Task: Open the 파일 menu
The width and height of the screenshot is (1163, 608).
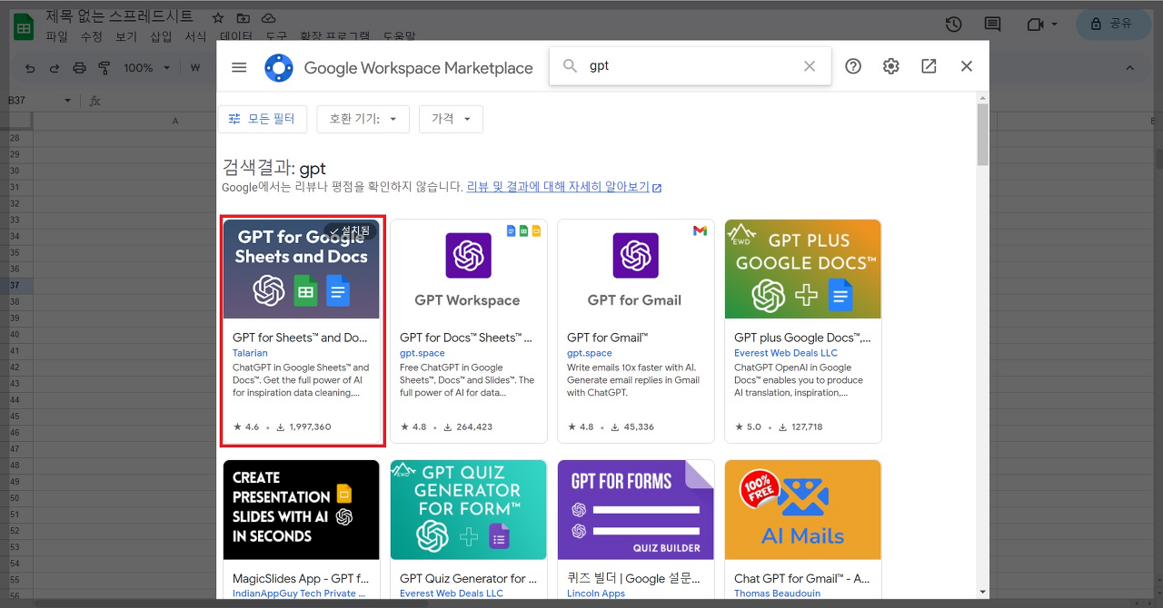Action: 56,37
